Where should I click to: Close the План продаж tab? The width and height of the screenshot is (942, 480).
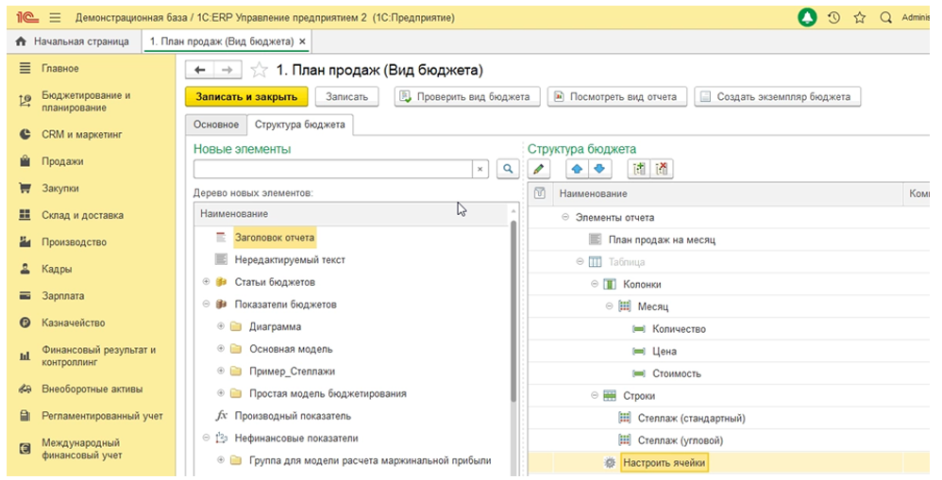coord(302,41)
